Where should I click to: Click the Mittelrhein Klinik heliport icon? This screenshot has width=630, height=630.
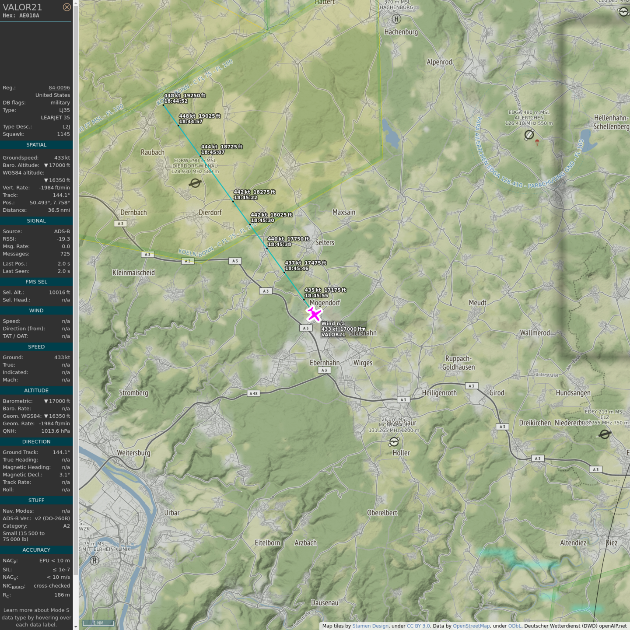(x=94, y=560)
